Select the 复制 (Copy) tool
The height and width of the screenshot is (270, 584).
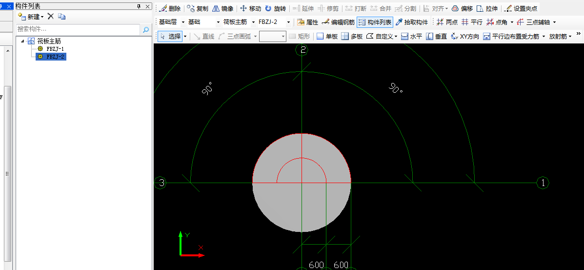pyautogui.click(x=198, y=8)
